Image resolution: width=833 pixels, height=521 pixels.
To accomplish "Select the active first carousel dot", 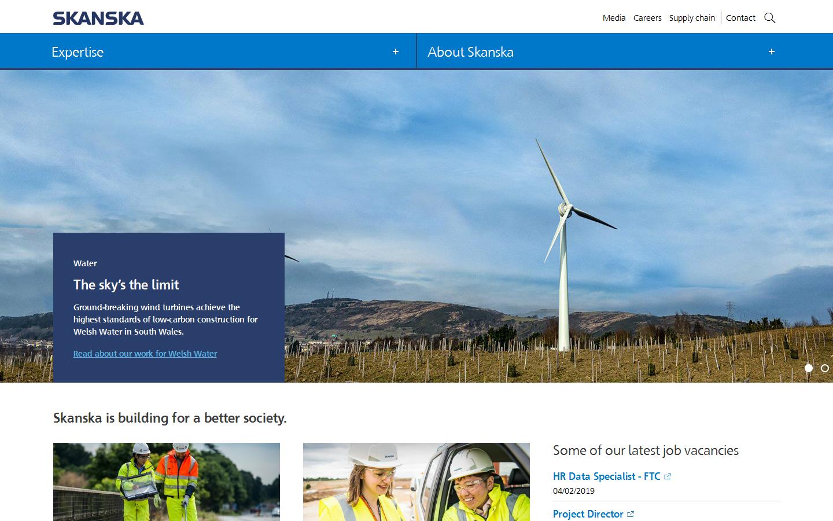I will [x=808, y=368].
